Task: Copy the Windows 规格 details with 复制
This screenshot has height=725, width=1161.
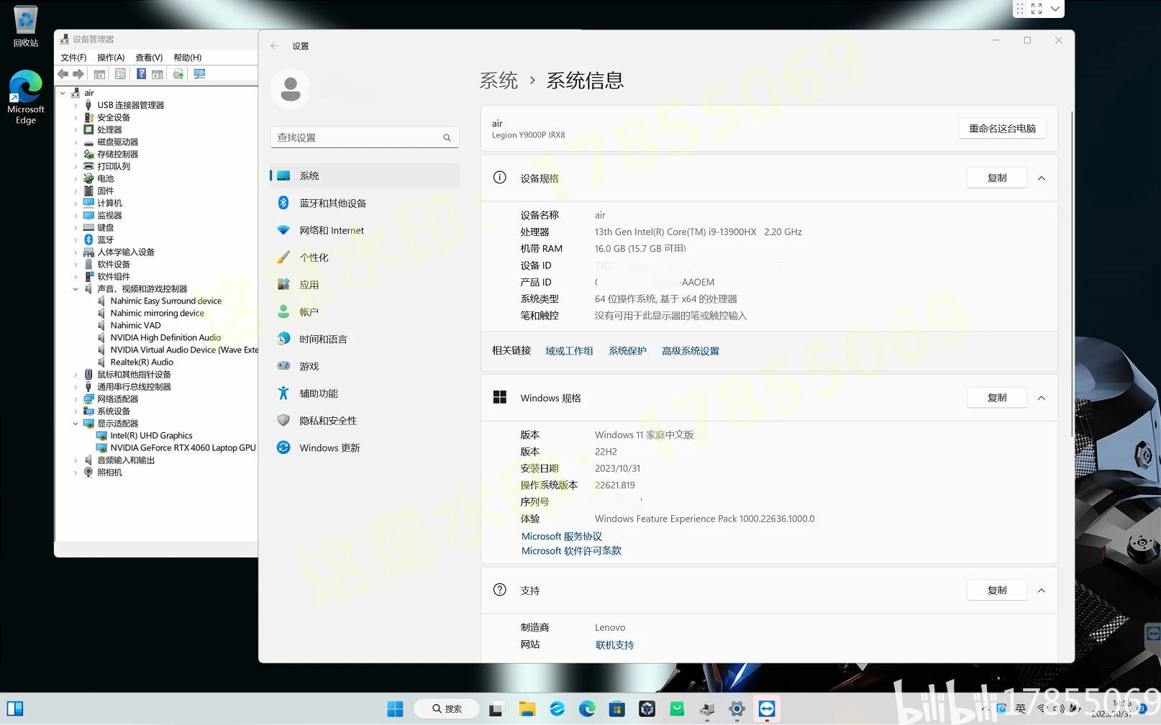Action: pyautogui.click(x=997, y=398)
